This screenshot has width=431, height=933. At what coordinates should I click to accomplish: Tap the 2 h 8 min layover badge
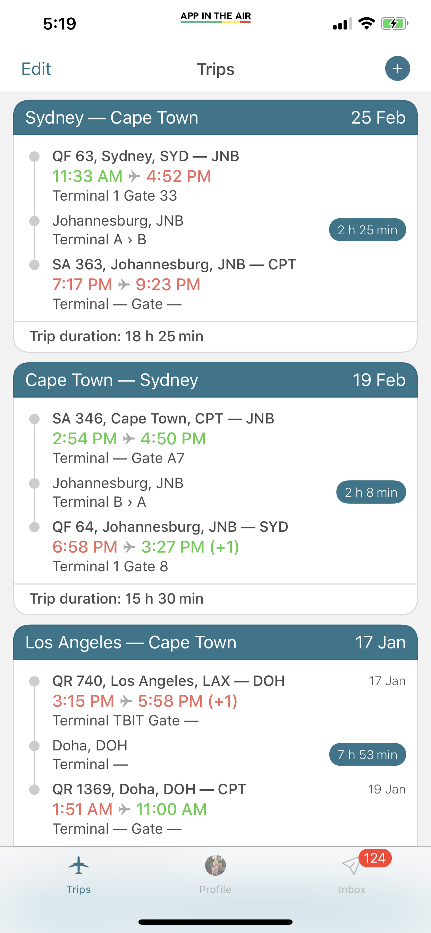371,492
